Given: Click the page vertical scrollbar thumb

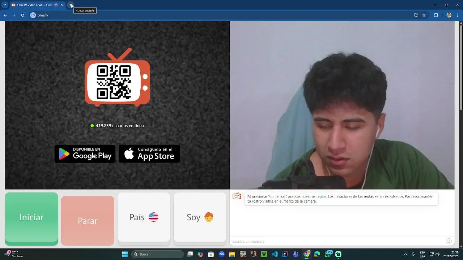Looking at the screenshot, I should click(x=461, y=68).
